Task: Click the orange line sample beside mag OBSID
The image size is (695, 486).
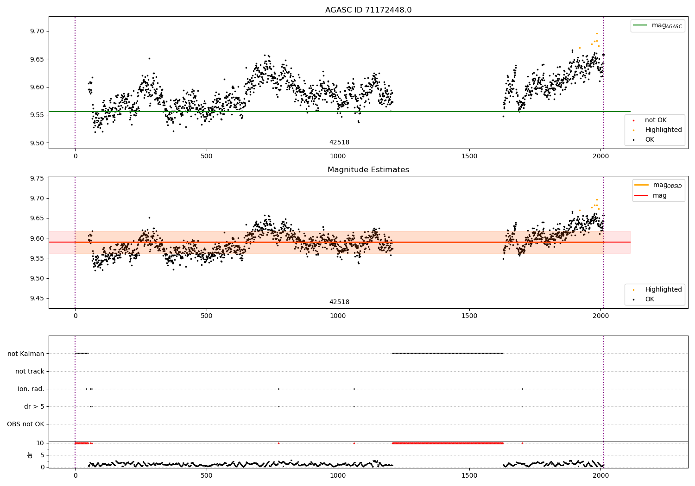Action: 641,185
